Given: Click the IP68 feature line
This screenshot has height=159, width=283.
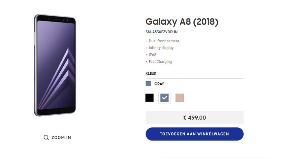Looking at the screenshot, I should [x=152, y=55].
